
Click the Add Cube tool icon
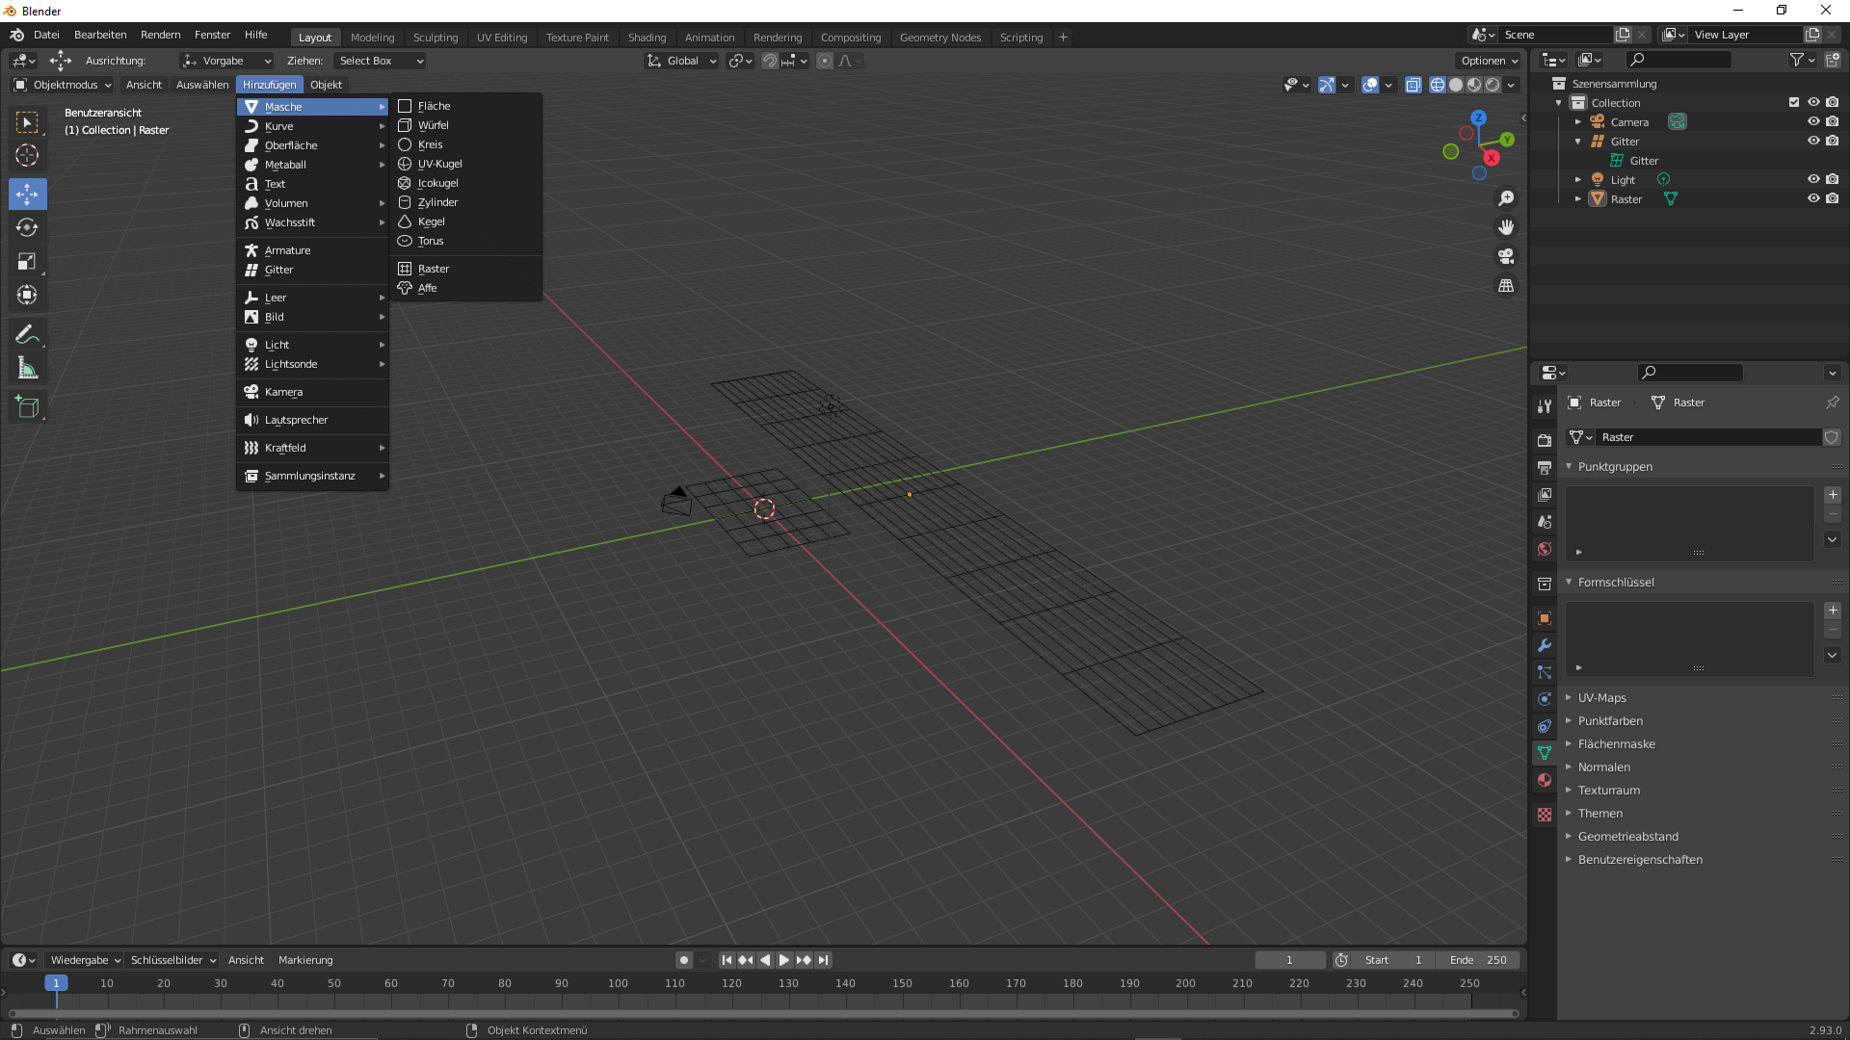pyautogui.click(x=27, y=407)
